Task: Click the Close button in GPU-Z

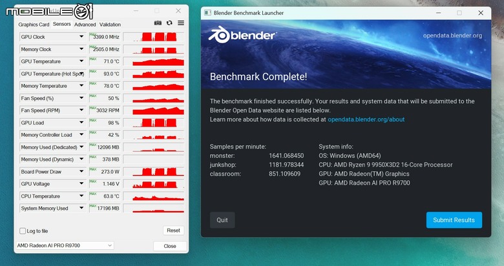Action: 170,246
